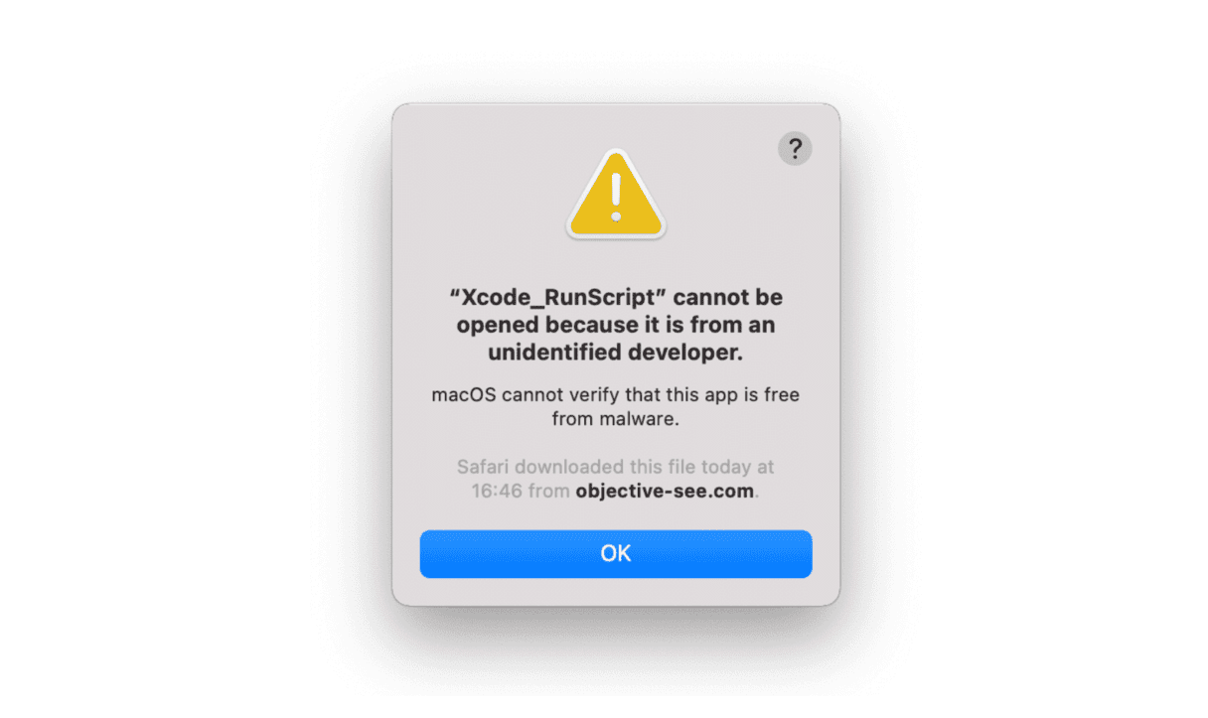The width and height of the screenshot is (1208, 718).
Task: Click the "Safari downloaded this file today" line
Action: click(616, 467)
